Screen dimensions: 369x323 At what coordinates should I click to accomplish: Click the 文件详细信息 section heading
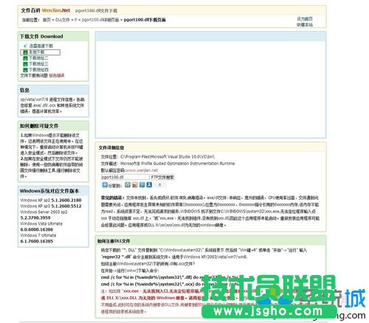111,147
